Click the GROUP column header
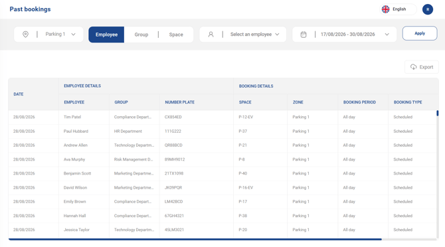Image resolution: width=445 pixels, height=247 pixels. click(x=121, y=102)
